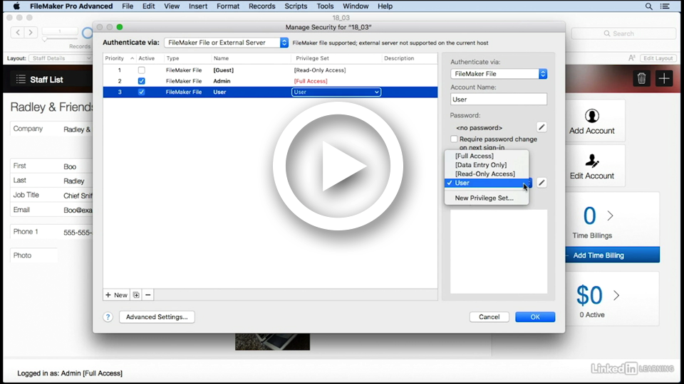Click the Account Name field
The width and height of the screenshot is (684, 384).
coord(499,100)
